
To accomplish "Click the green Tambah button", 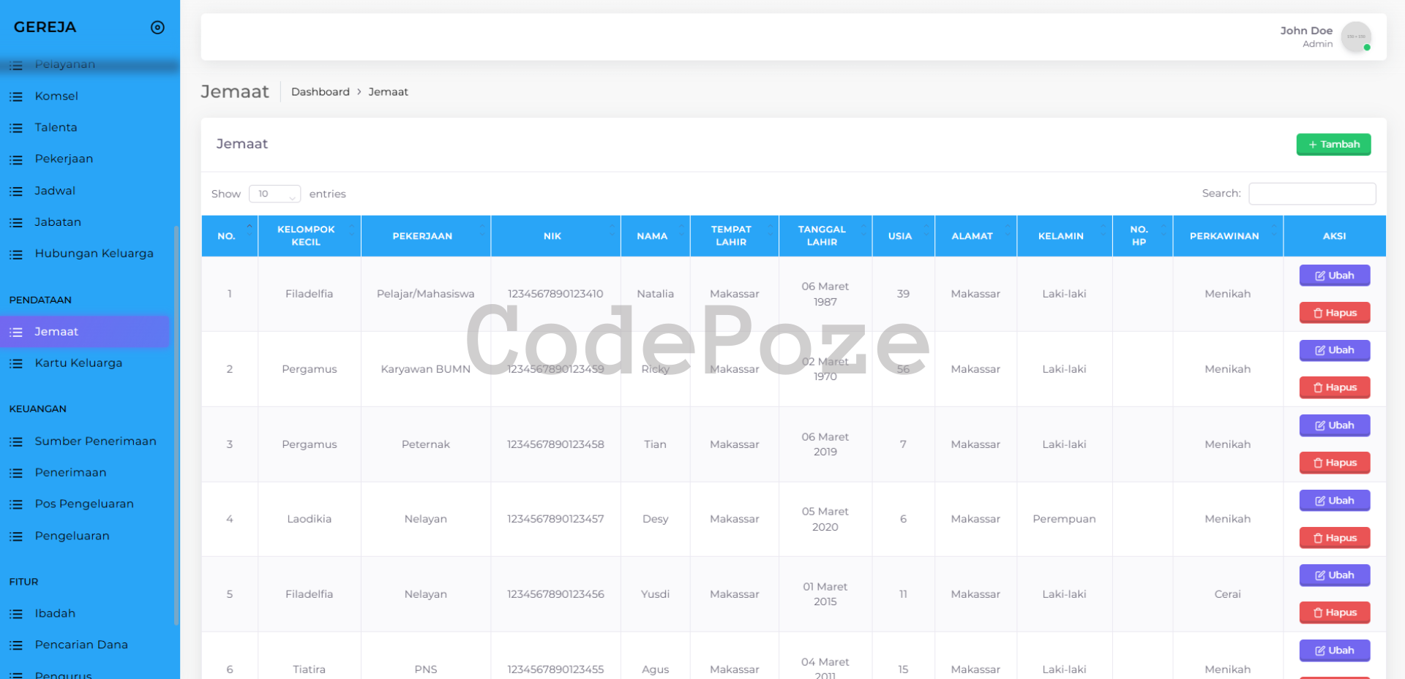I will click(x=1333, y=145).
